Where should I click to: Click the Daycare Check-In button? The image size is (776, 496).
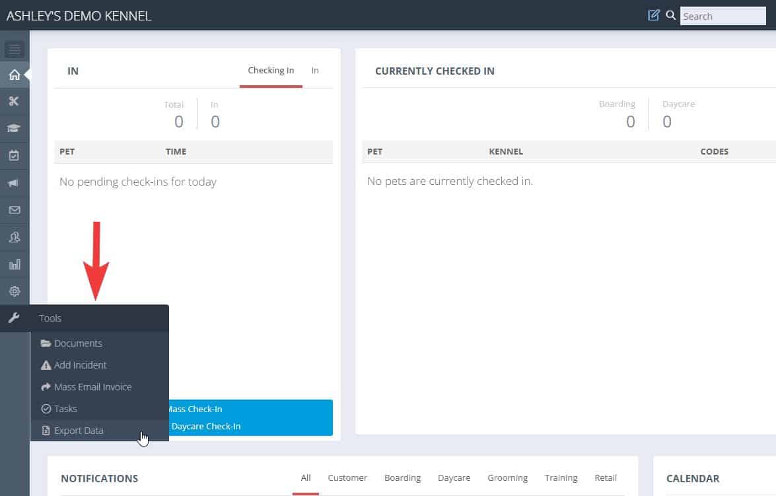[x=206, y=426]
